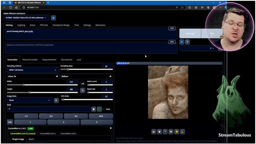This screenshot has height=144, width=256.
Task: Open Stable Diffusion checkpoint dropdown
Action: pos(26,18)
